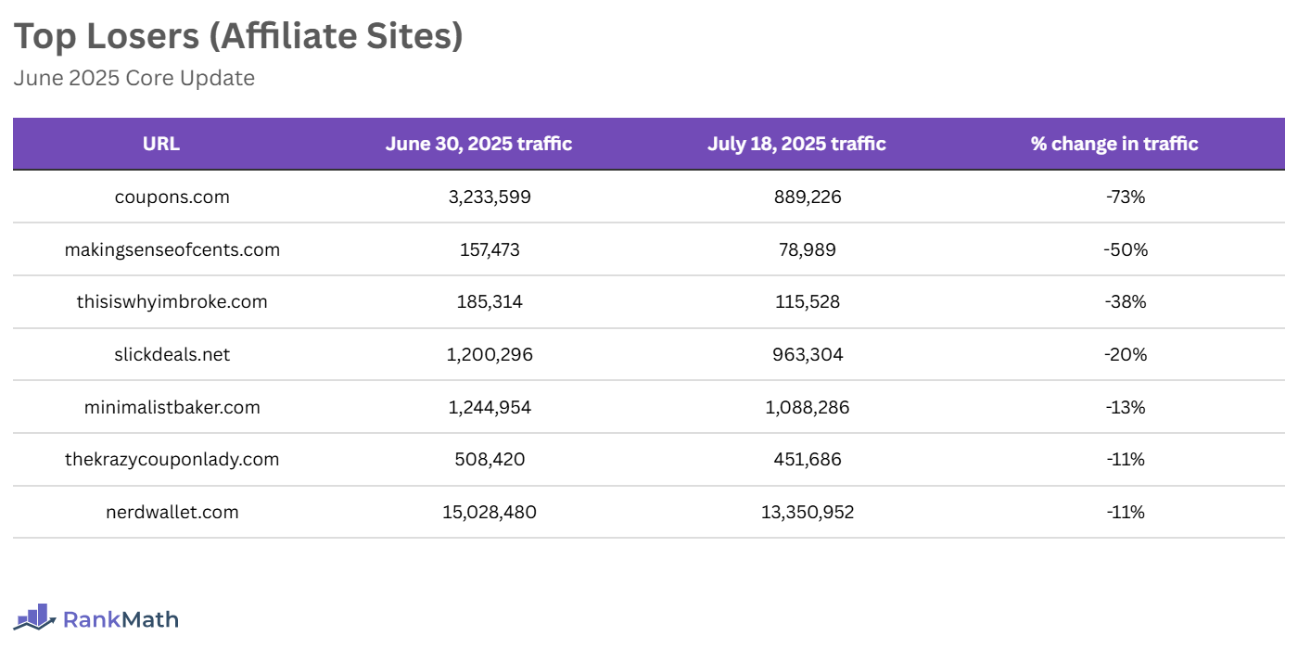Select the thisiswhyimbroke.com cell

pos(172,301)
